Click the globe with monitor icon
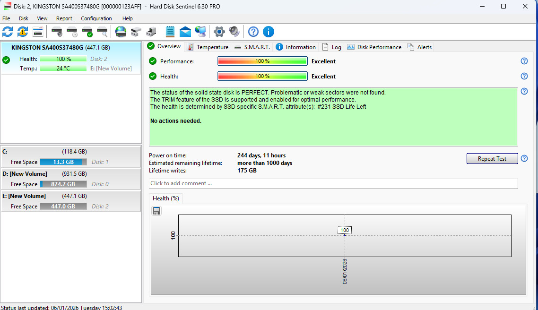Viewport: 538px width, 310px height. (200, 32)
